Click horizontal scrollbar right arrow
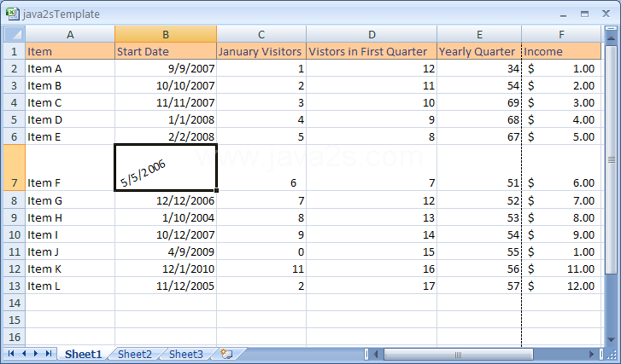 click(591, 354)
